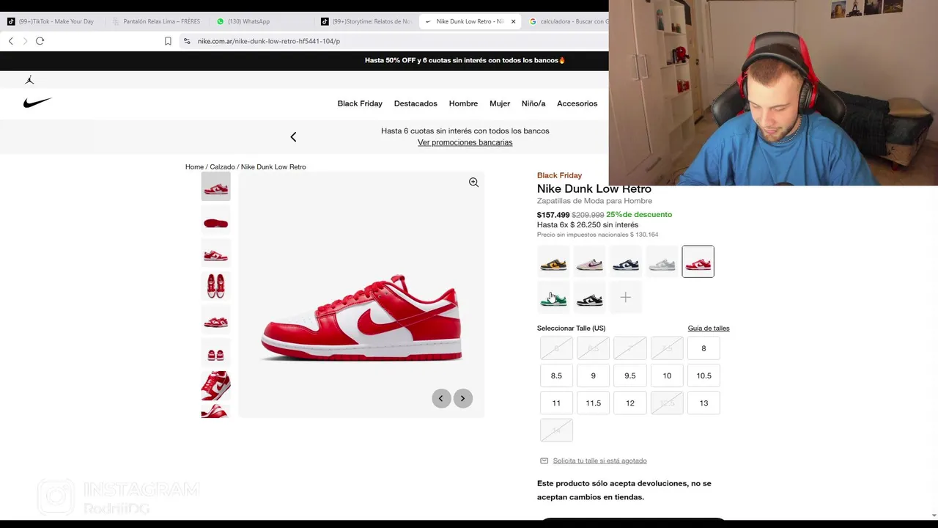
Task: Click Solicita tu talle si está agotado
Action: click(599, 461)
